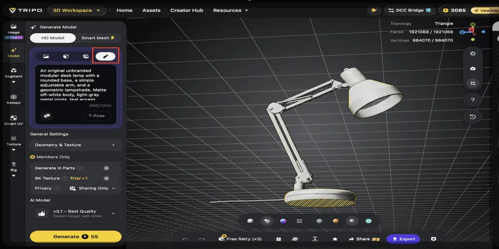Click the 3085 credits balance
Viewport: 499px width, 249px height.
[x=455, y=10]
